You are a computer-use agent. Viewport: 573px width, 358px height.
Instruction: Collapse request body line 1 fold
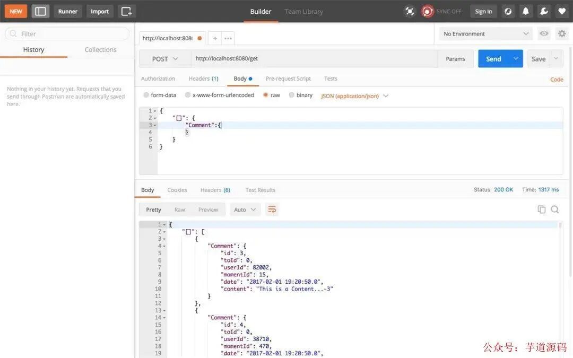point(155,111)
